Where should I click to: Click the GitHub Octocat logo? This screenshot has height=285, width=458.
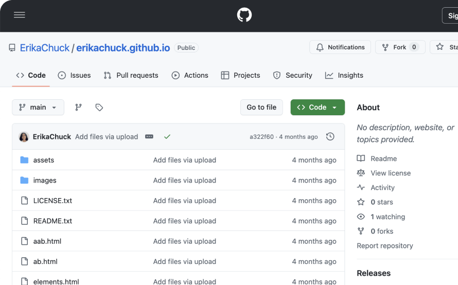(x=244, y=15)
